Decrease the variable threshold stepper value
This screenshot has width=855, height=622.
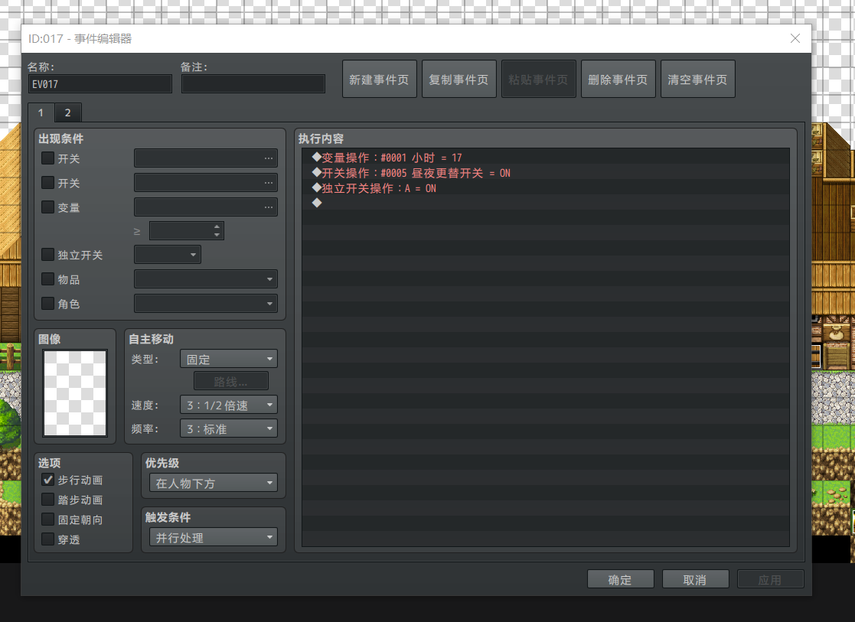217,235
